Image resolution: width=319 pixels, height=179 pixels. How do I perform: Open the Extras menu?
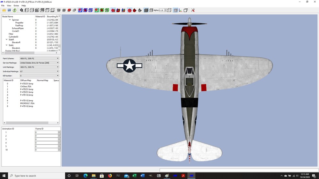click(x=16, y=6)
